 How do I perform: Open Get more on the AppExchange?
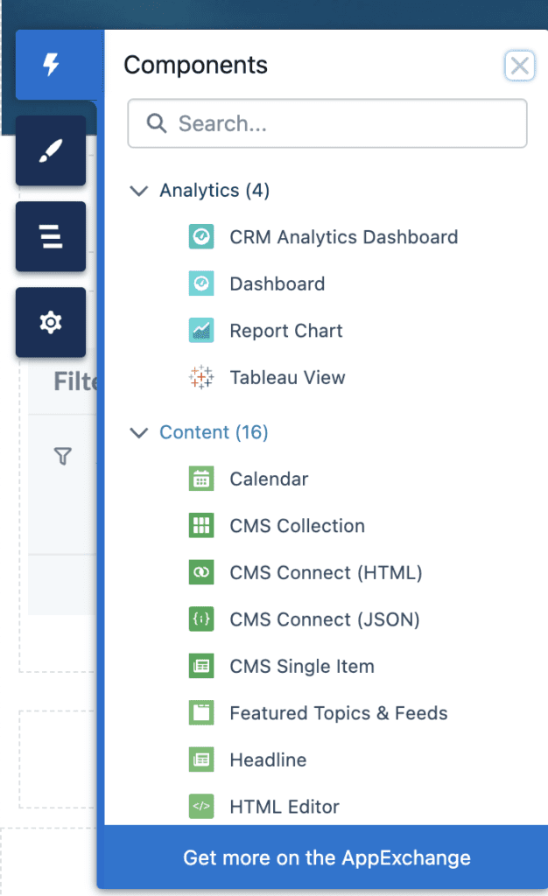point(326,857)
